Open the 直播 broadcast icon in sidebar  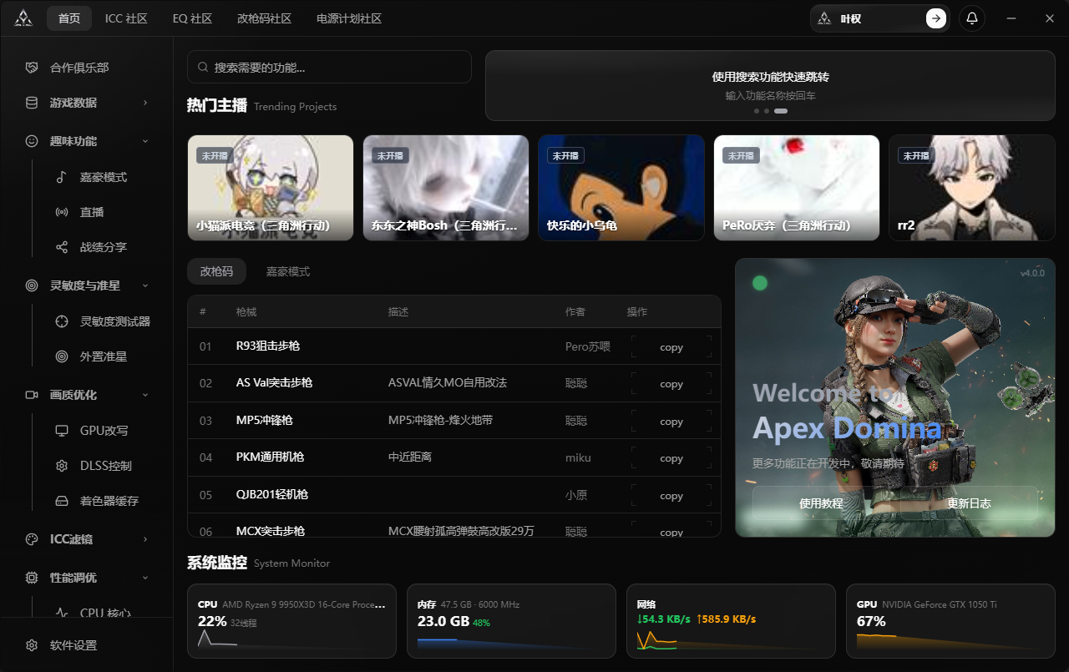(x=61, y=212)
